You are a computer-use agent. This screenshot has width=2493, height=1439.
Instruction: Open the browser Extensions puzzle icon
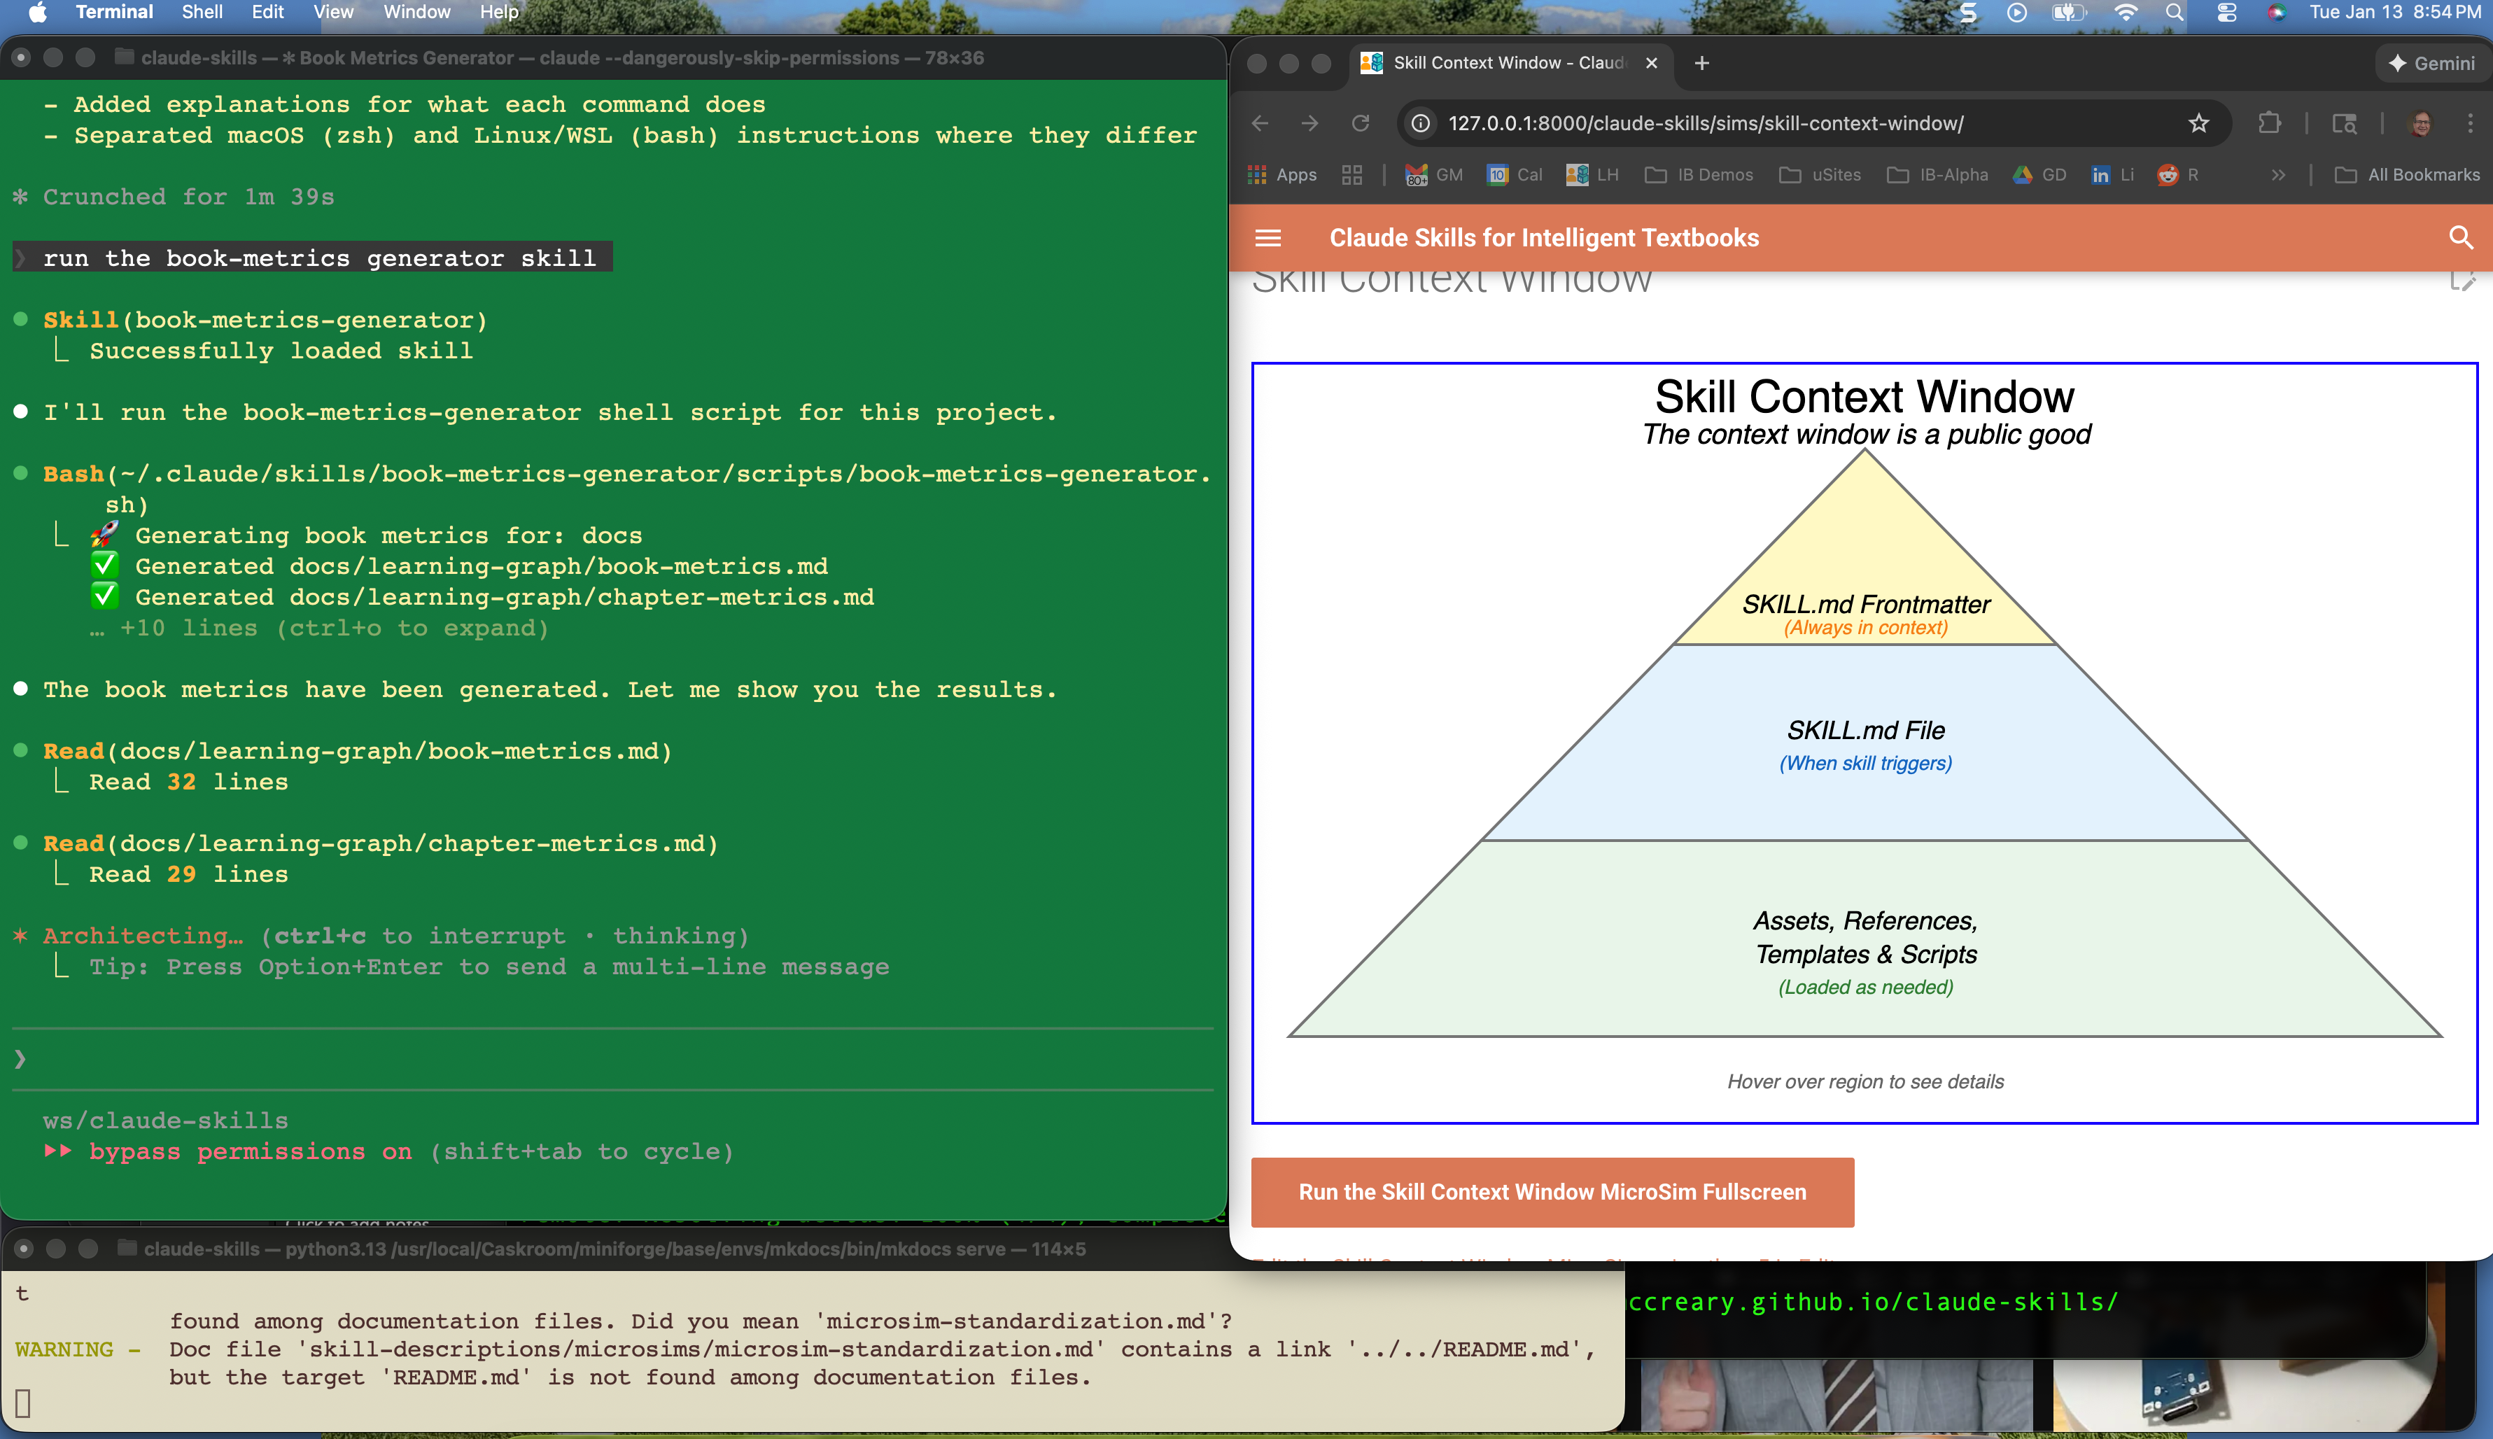click(2270, 124)
